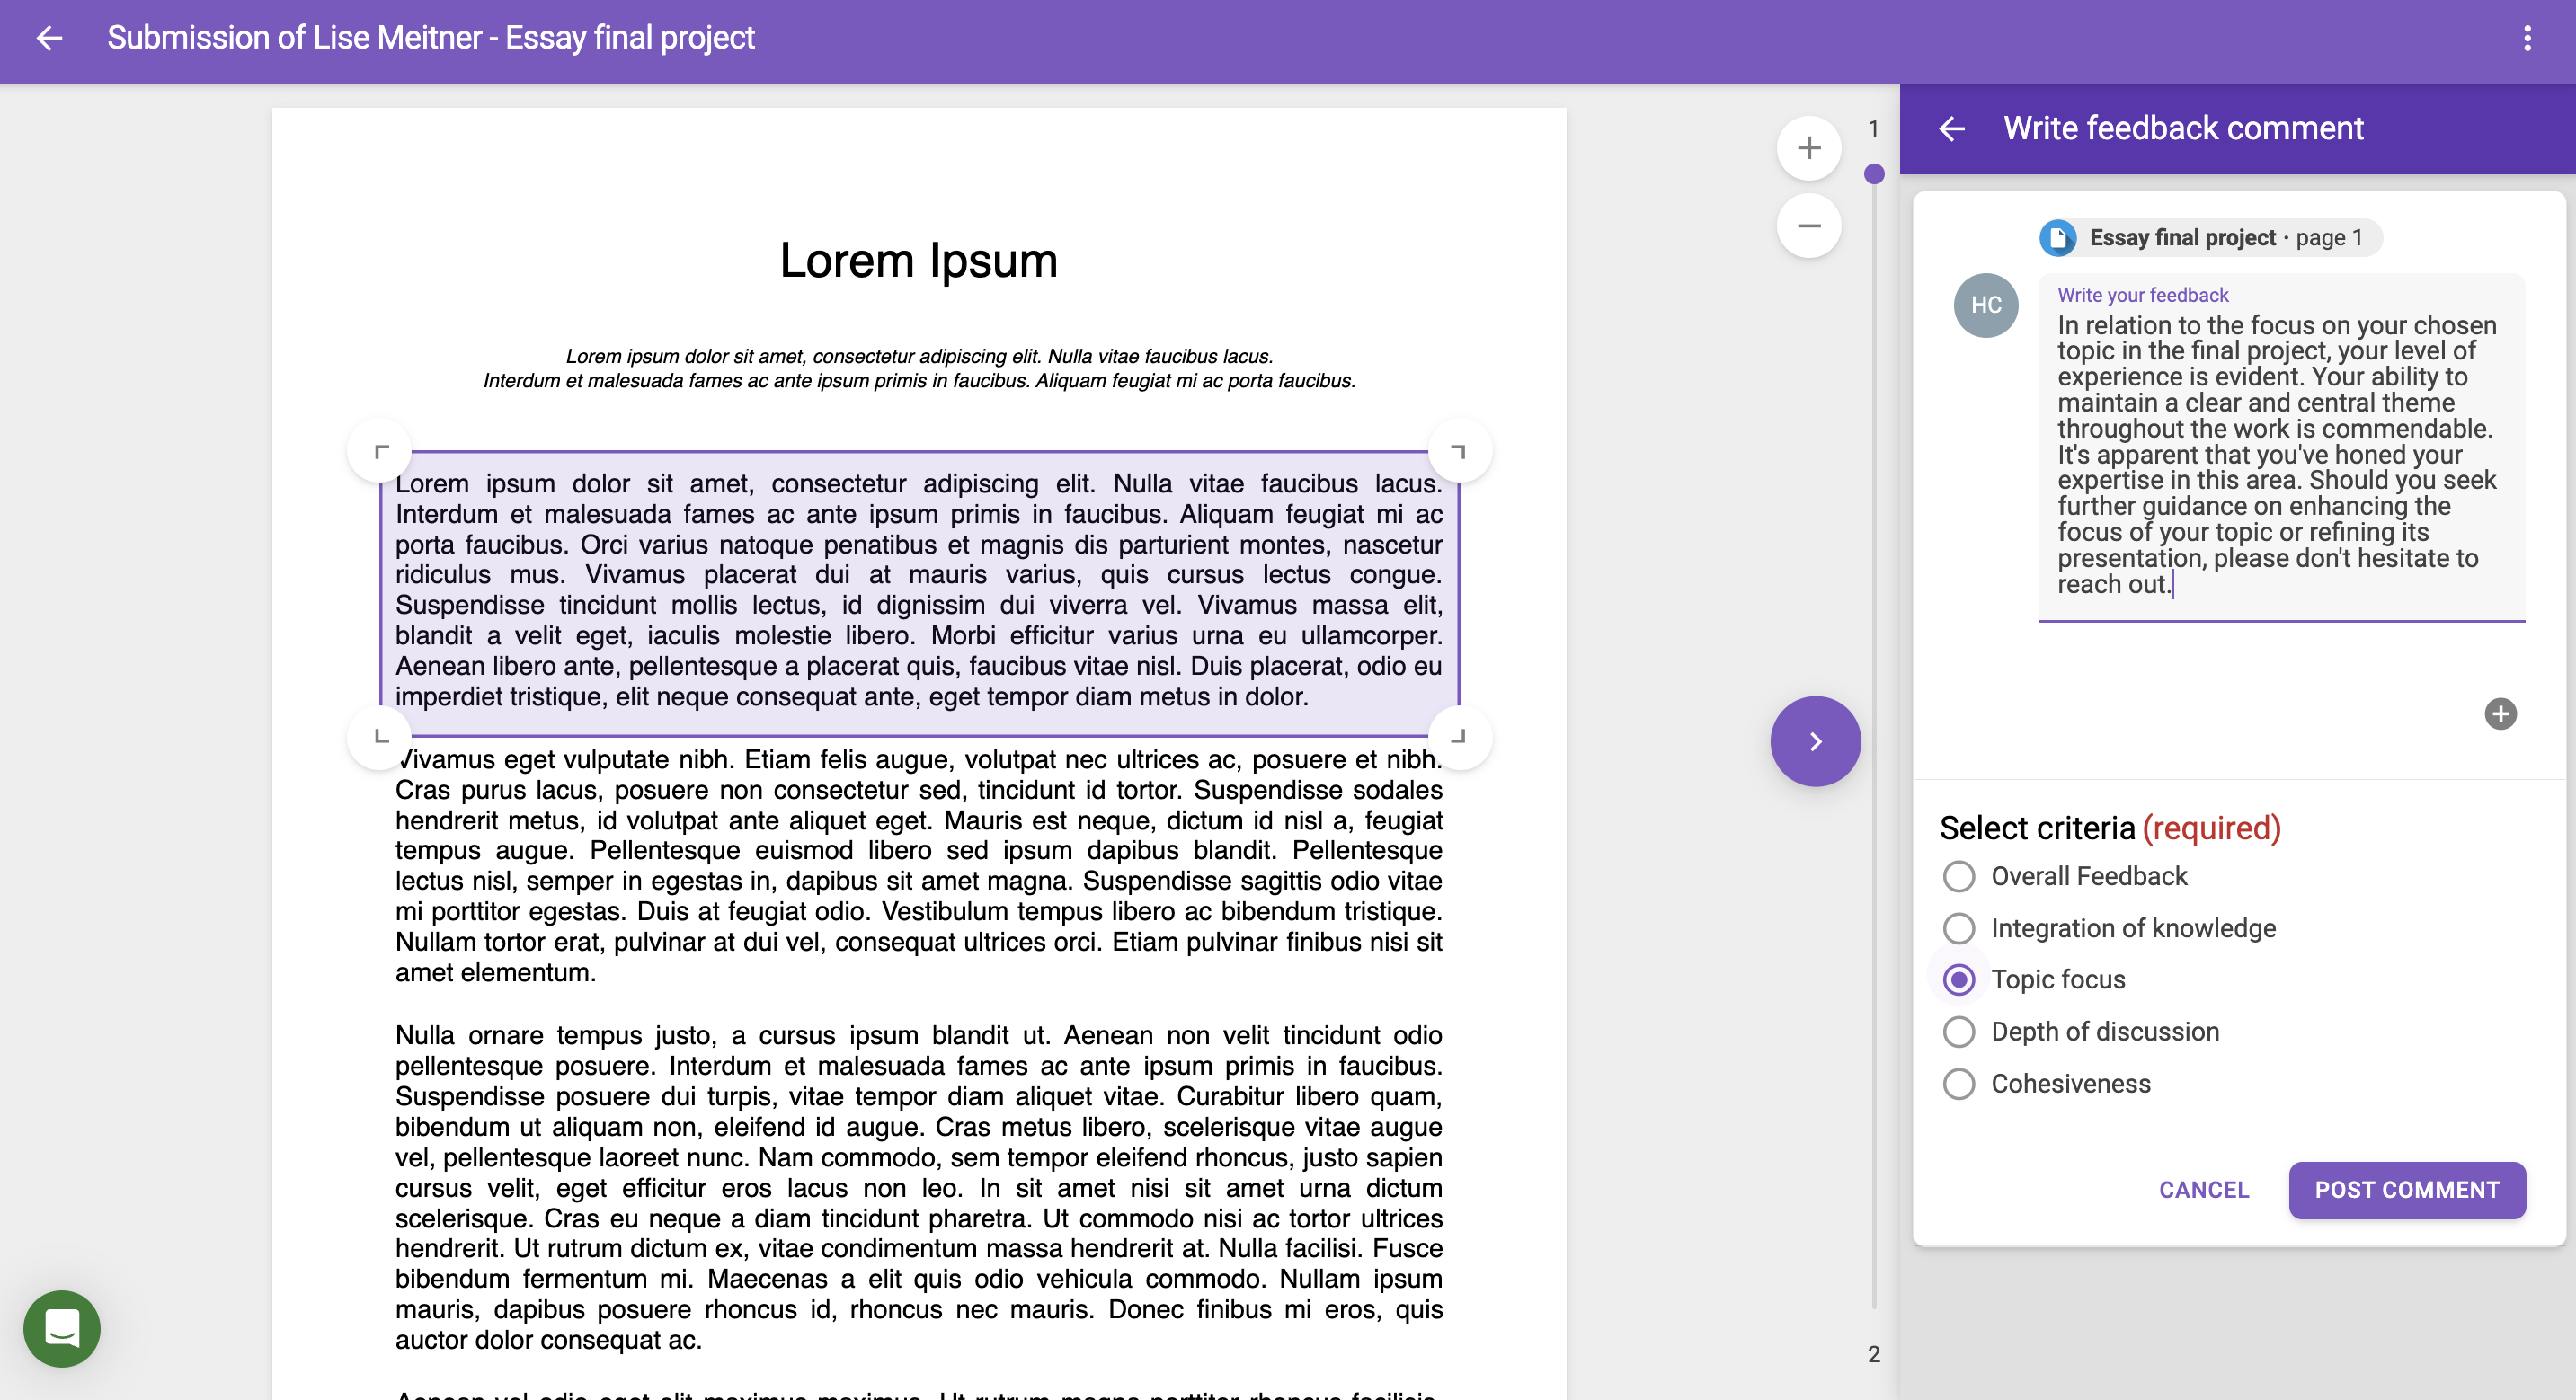Click the Essay final project page 1 chip
Screen dimensions: 2576x1400
(2210, 238)
